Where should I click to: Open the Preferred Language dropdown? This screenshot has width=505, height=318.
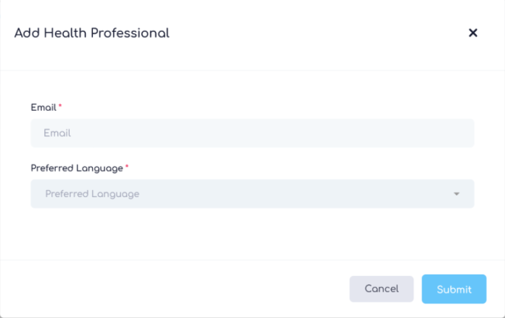click(x=252, y=194)
